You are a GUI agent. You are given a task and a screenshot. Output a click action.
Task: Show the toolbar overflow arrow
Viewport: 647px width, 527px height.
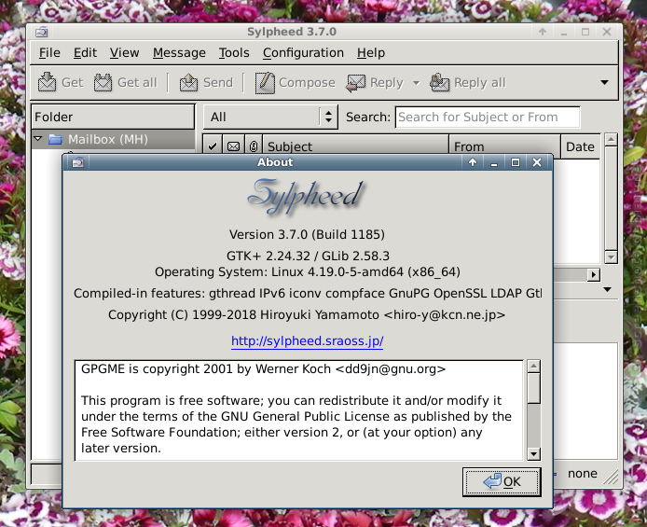click(604, 82)
